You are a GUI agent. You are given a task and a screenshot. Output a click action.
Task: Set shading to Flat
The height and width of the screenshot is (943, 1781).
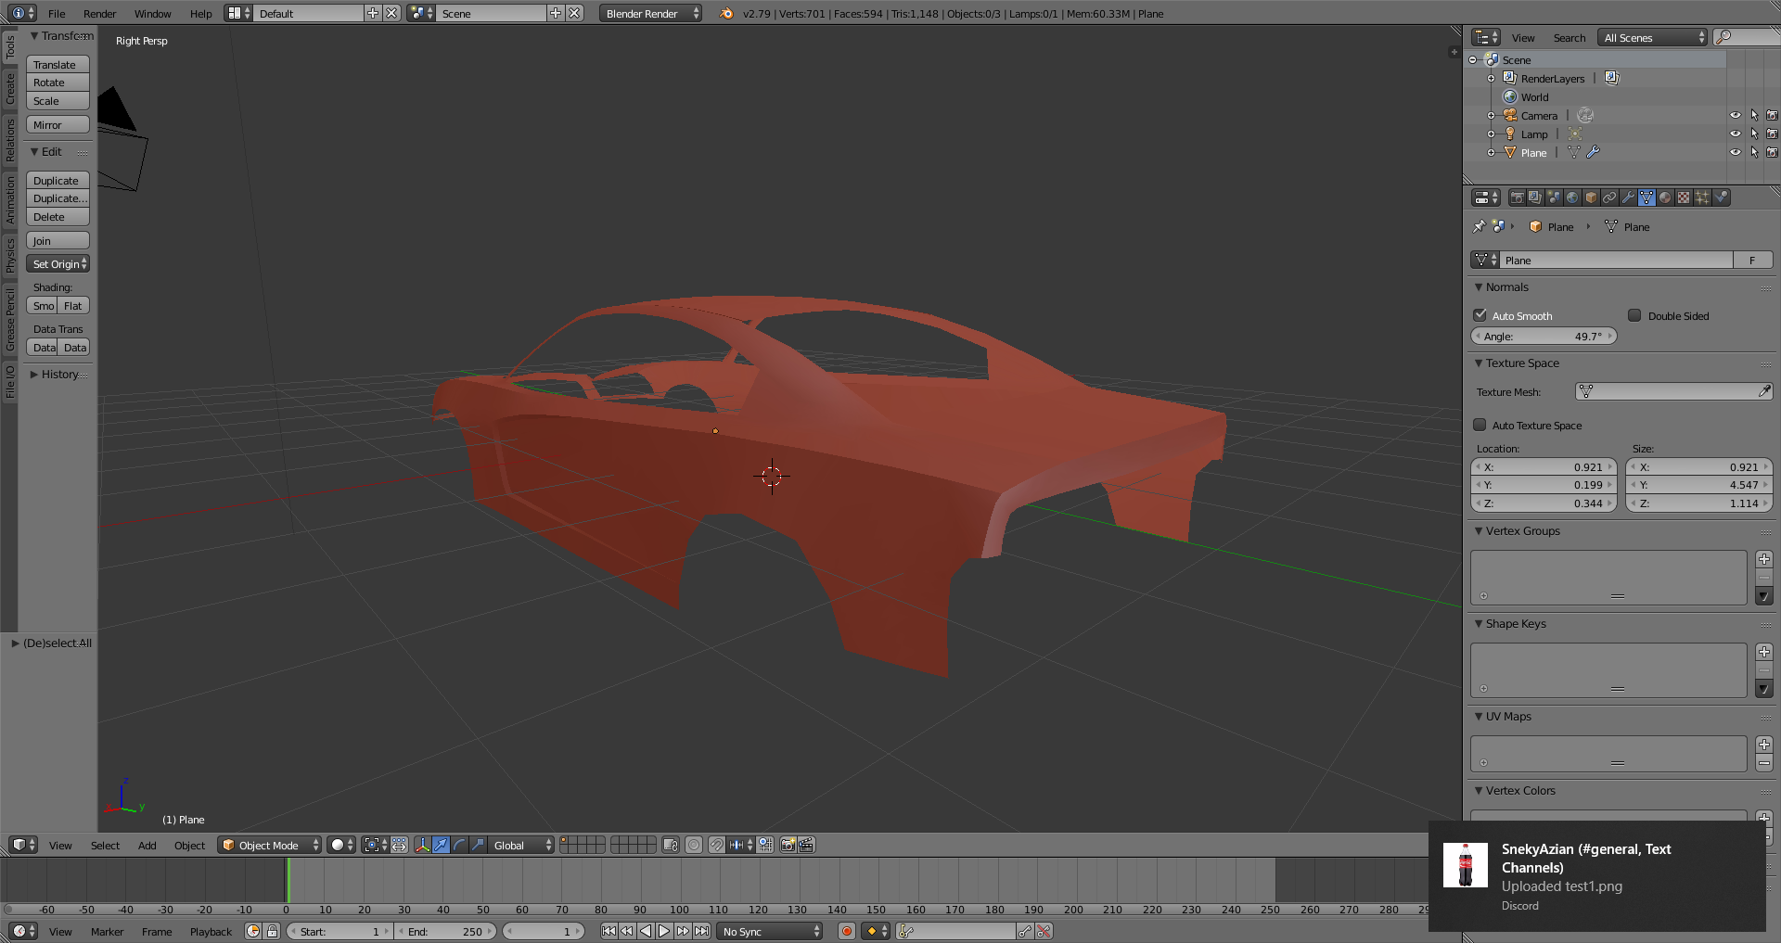73,305
